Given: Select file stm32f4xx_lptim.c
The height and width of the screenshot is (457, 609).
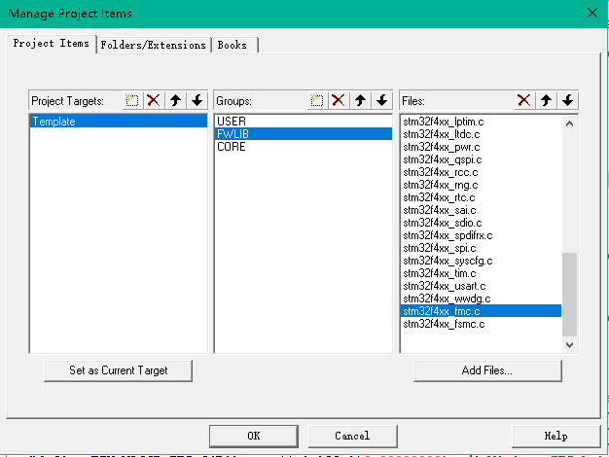Looking at the screenshot, I should 481,122.
